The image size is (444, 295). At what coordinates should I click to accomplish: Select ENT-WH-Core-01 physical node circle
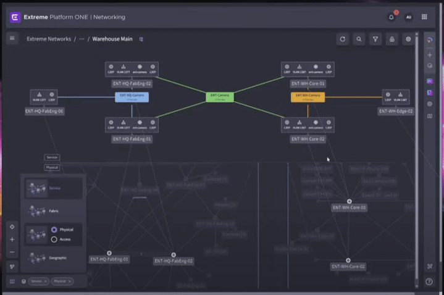click(x=349, y=201)
